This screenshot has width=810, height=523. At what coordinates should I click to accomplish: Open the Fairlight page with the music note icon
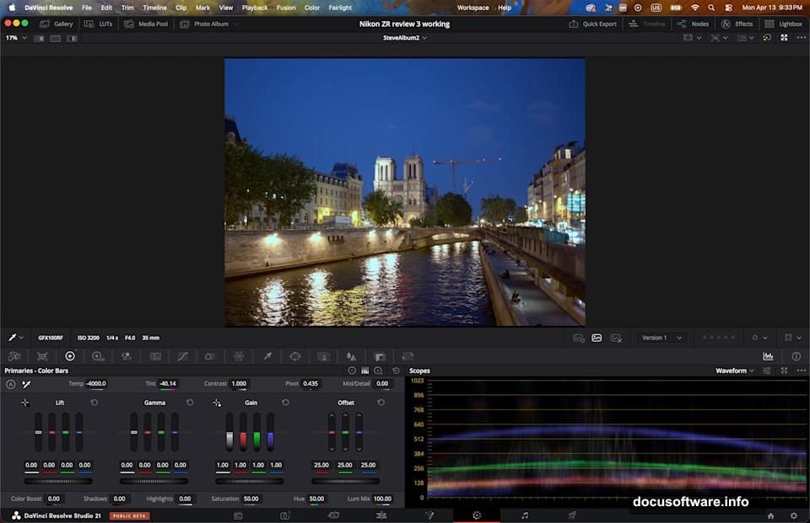522,515
